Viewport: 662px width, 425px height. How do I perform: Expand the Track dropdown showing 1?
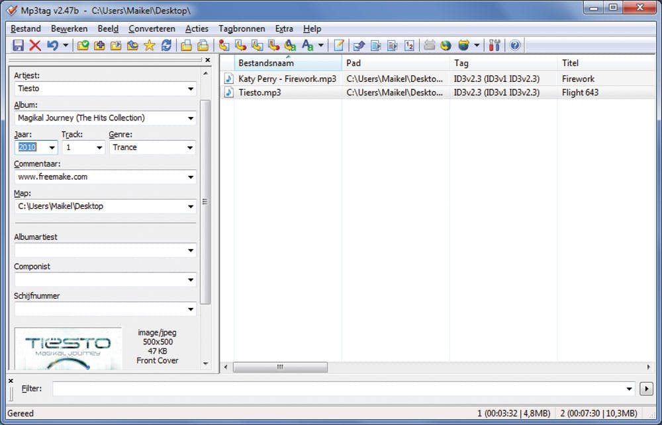tap(99, 147)
